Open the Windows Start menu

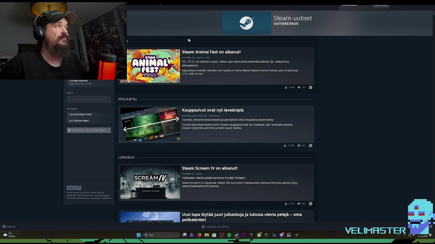pos(139,235)
